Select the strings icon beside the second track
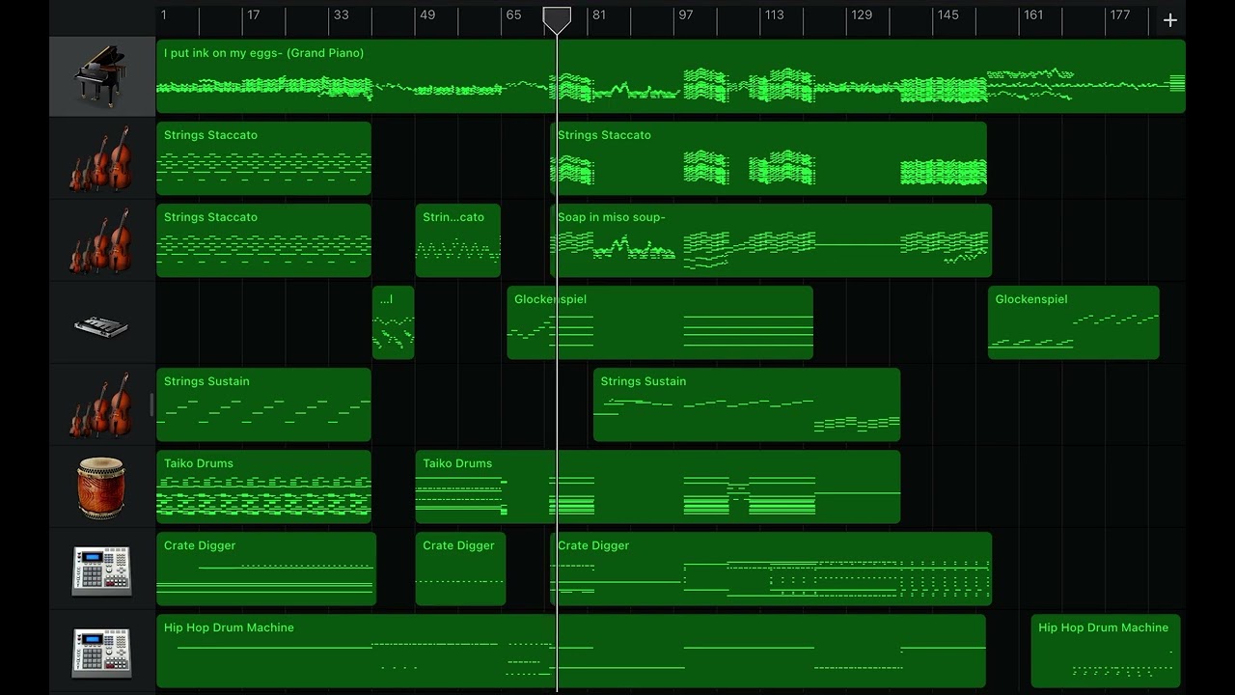 (x=101, y=158)
